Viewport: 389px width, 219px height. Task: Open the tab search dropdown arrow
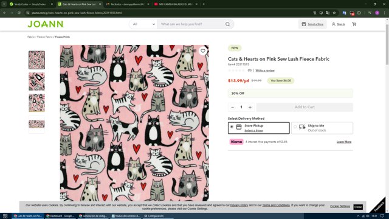[4, 4]
